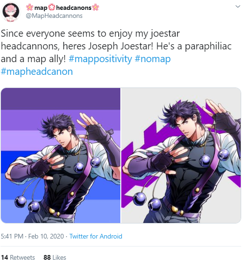This screenshot has width=244, height=263.
Task: Open the #mappositivity hashtag
Action: (x=100, y=59)
